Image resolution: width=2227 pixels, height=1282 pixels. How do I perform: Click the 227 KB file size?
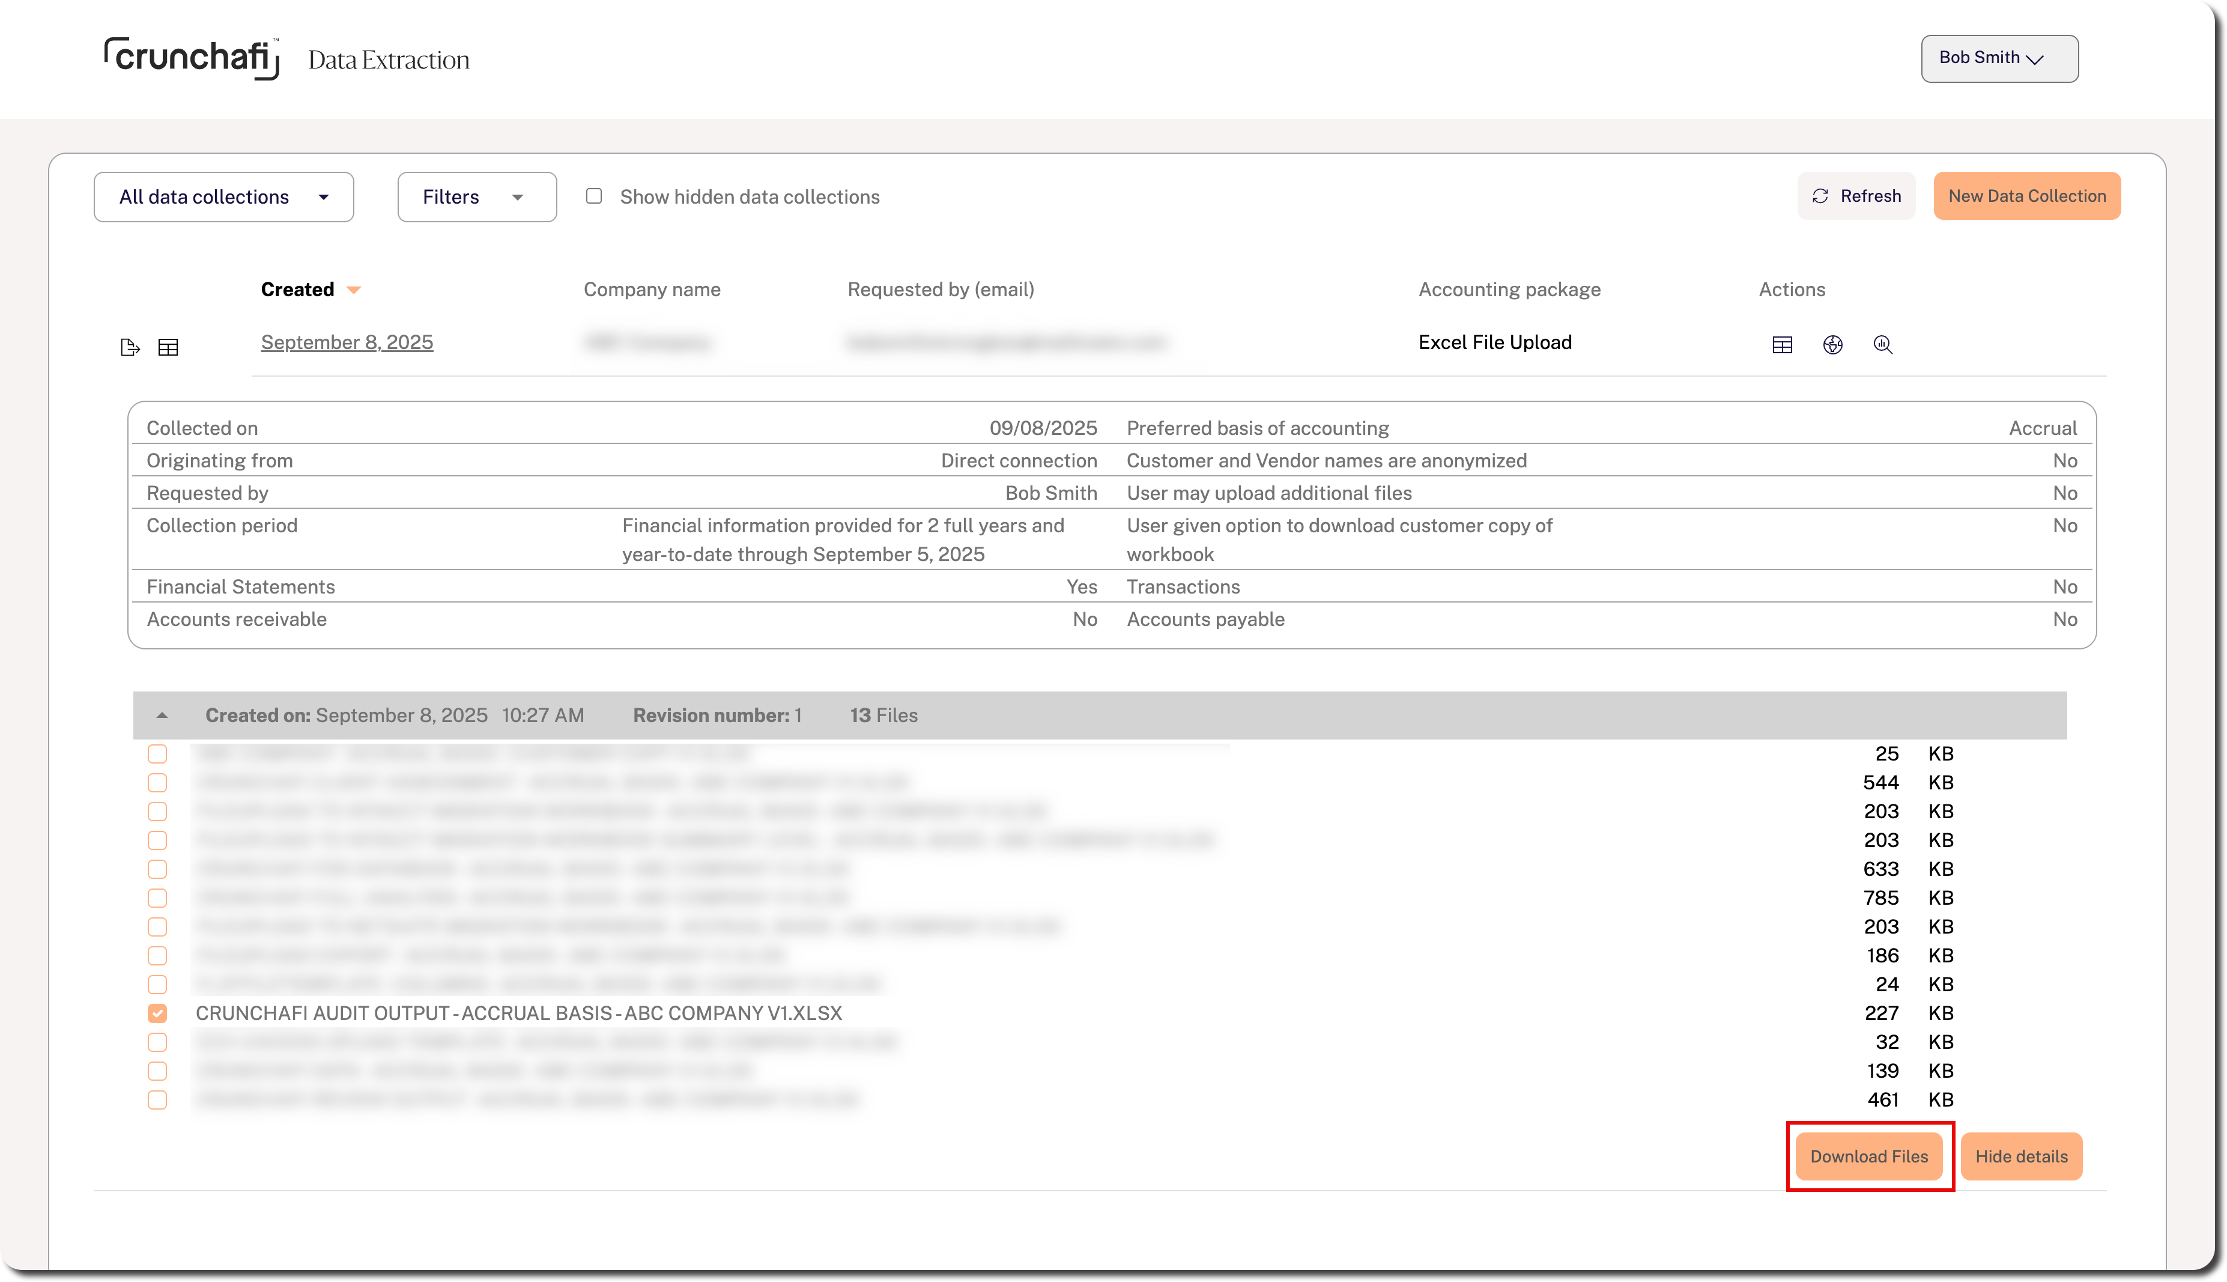click(1908, 1013)
